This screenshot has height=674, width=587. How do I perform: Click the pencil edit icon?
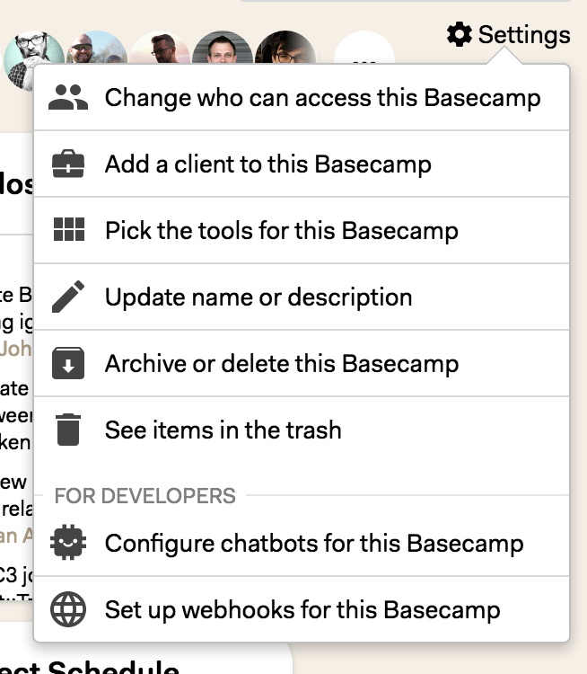68,297
